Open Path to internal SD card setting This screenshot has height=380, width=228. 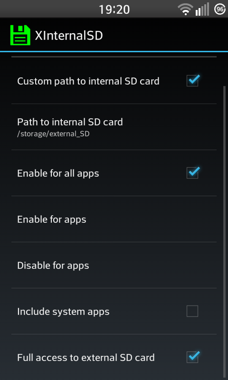[x=114, y=127]
